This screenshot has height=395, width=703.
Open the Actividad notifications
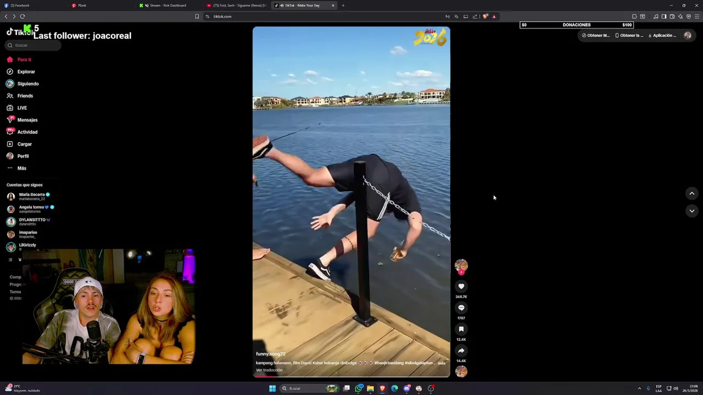(x=23, y=132)
